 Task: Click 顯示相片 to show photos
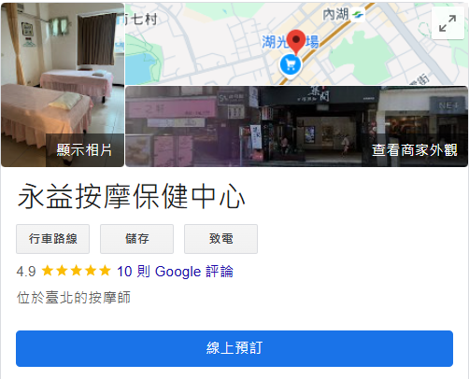[84, 150]
